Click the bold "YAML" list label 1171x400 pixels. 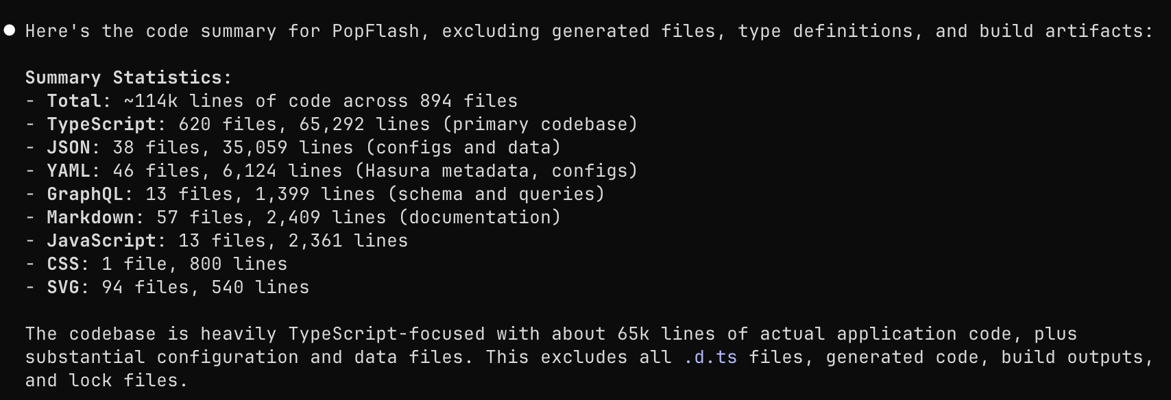[x=69, y=171]
